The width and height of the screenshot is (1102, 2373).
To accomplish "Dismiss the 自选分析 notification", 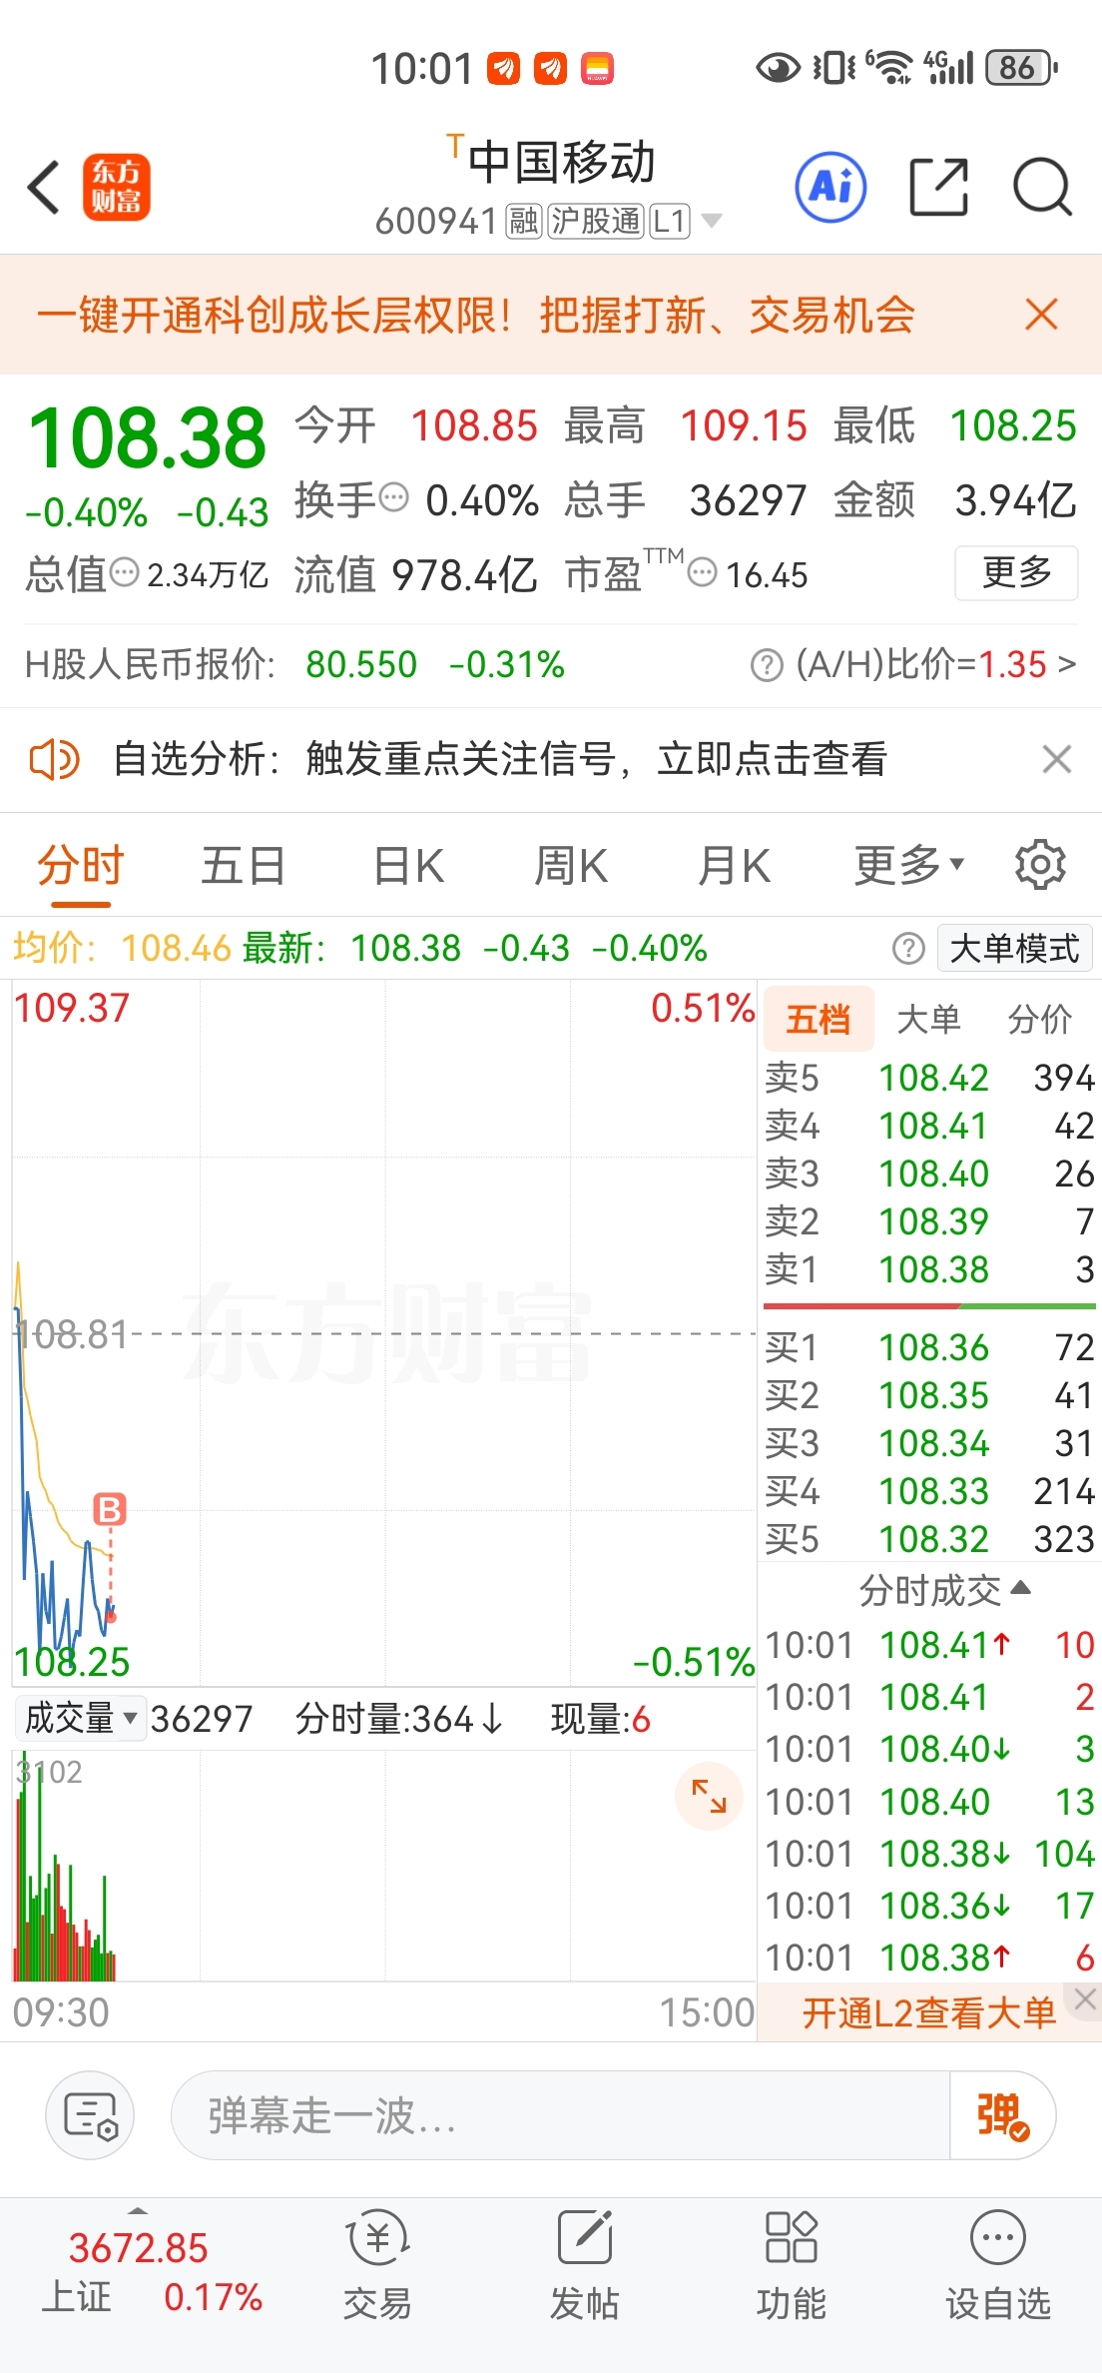I will coord(1056,759).
